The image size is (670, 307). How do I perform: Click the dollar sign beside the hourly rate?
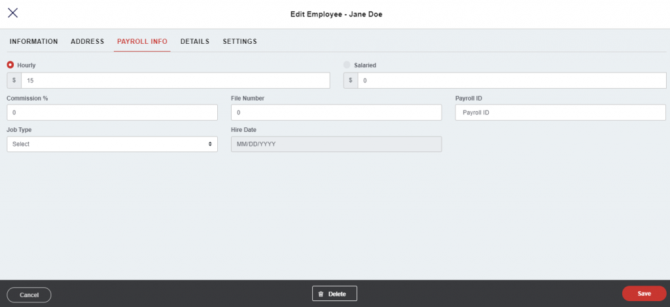(x=14, y=80)
